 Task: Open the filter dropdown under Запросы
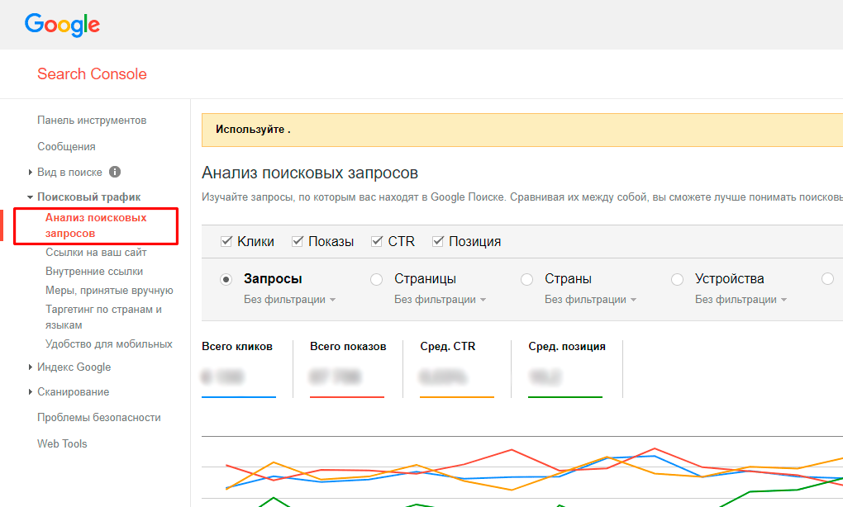(x=290, y=299)
